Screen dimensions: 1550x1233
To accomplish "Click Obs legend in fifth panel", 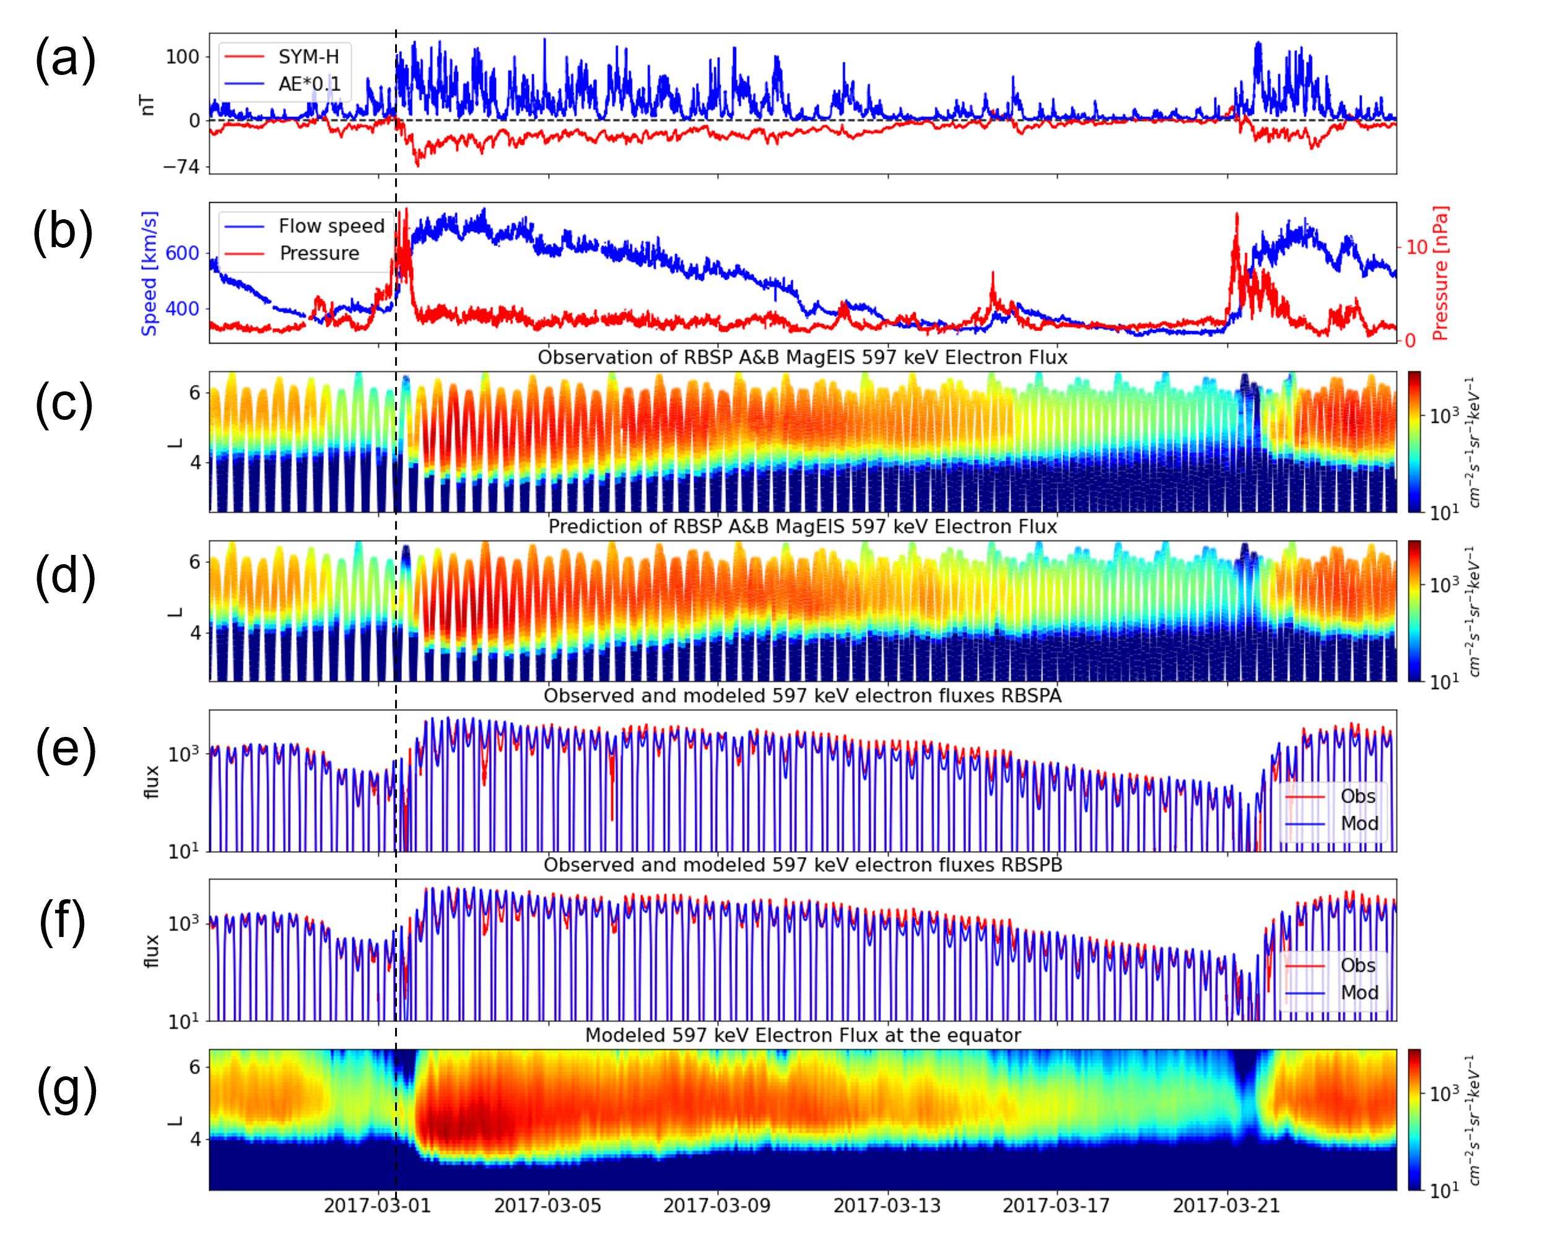I will (x=1357, y=796).
